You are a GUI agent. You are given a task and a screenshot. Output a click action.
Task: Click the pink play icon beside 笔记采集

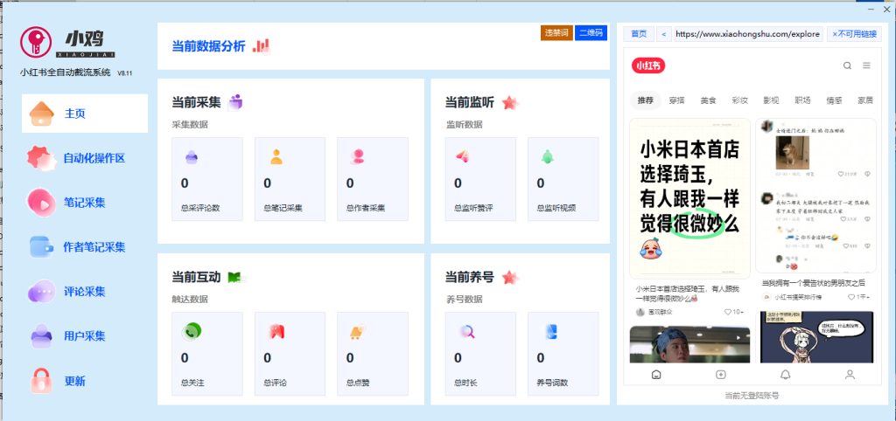coord(42,202)
